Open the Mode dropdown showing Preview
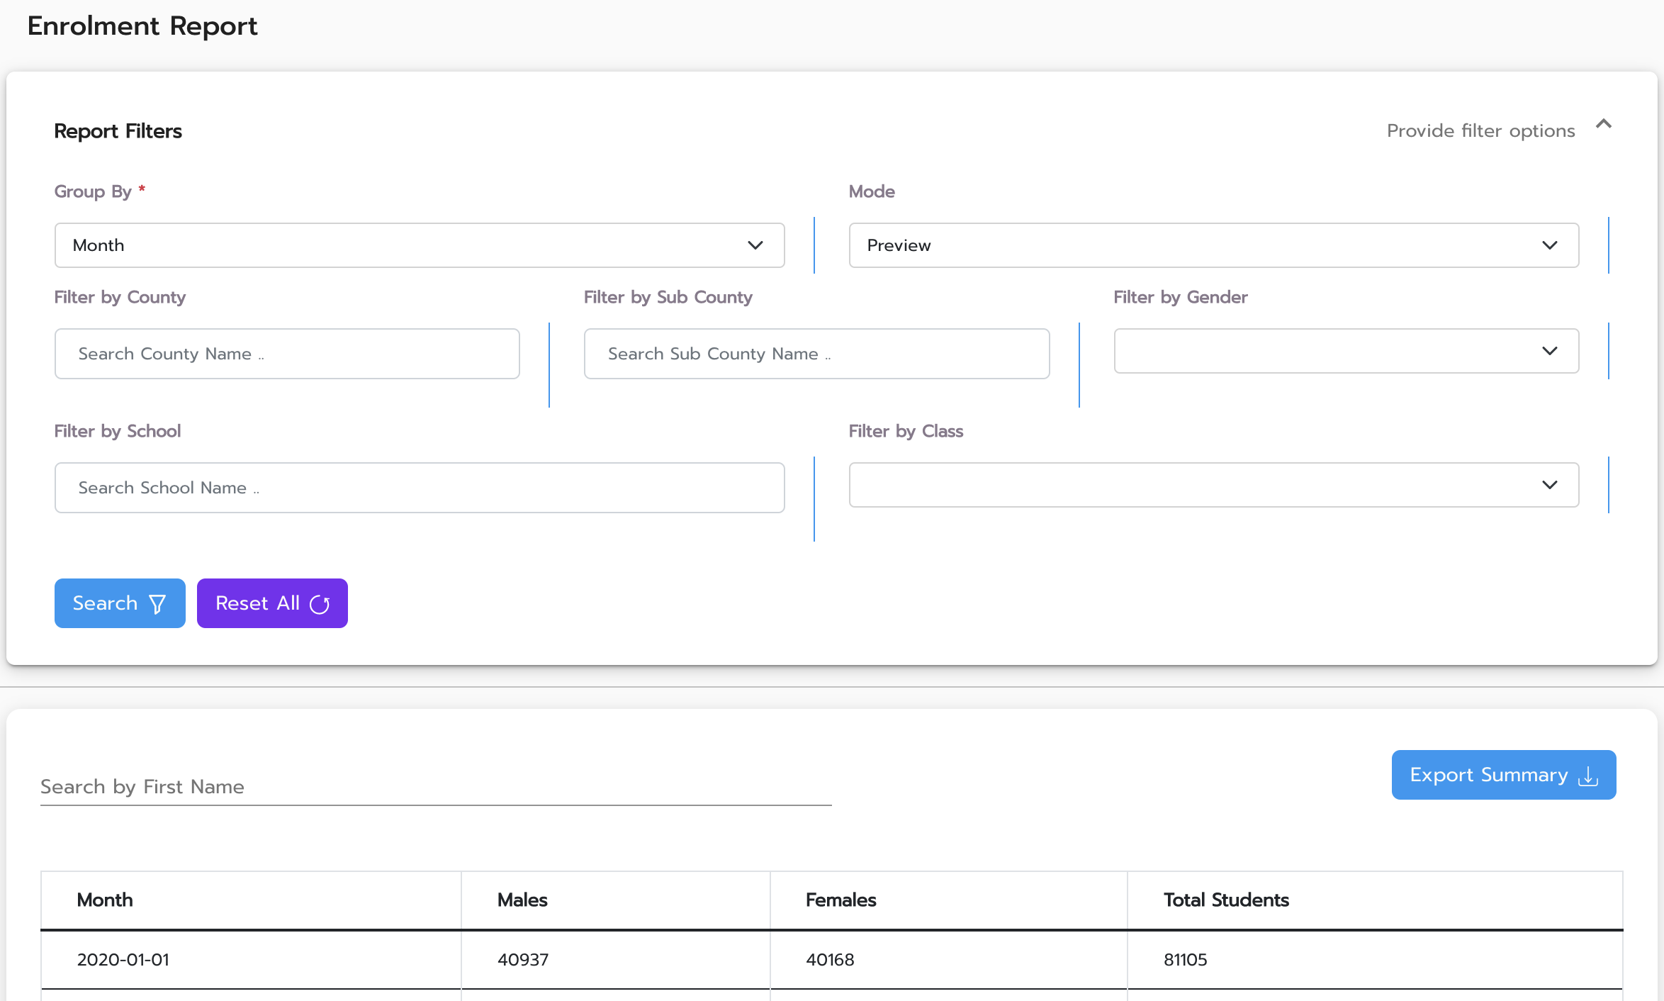The image size is (1664, 1001). pos(1213,245)
